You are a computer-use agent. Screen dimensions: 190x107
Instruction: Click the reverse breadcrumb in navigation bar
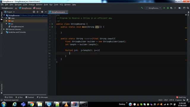pyautogui.click(x=37, y=8)
